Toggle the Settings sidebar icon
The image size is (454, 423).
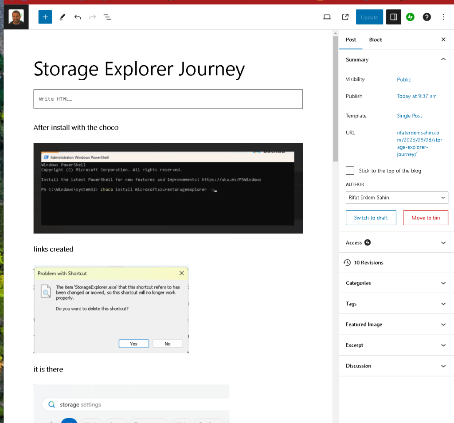[x=394, y=17]
